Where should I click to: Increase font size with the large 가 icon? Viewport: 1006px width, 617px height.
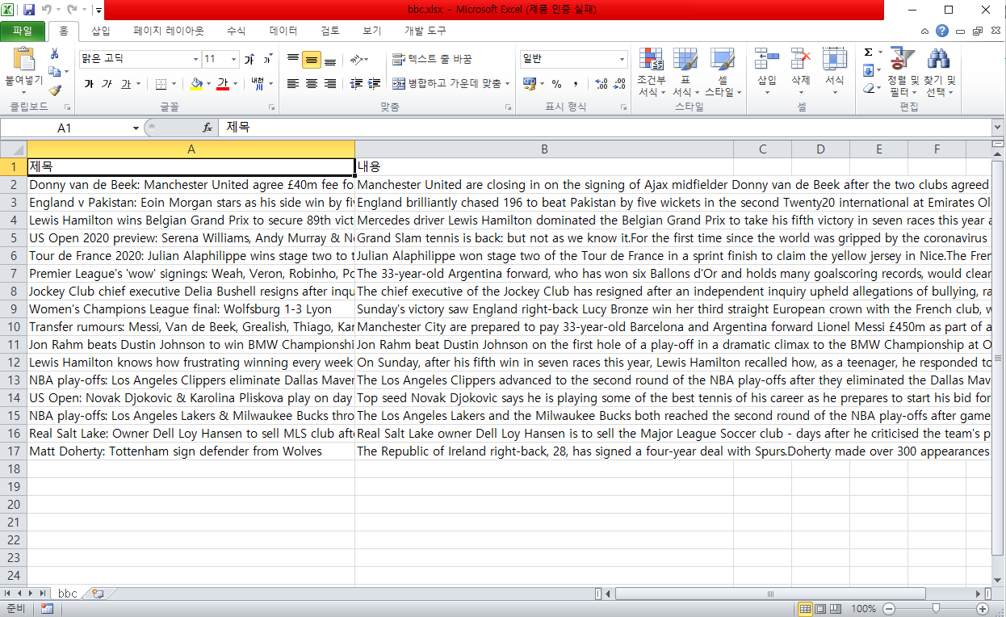tap(249, 59)
